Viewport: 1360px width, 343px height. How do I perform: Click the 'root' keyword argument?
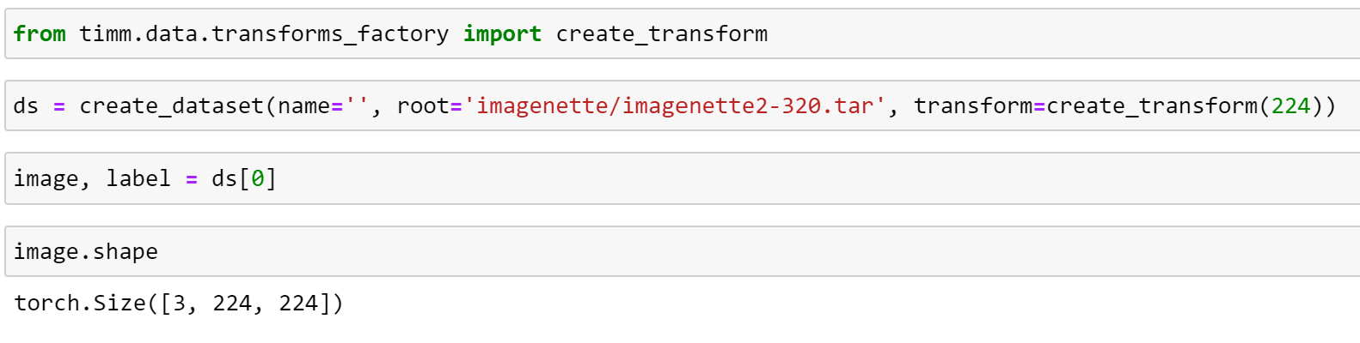click(423, 106)
